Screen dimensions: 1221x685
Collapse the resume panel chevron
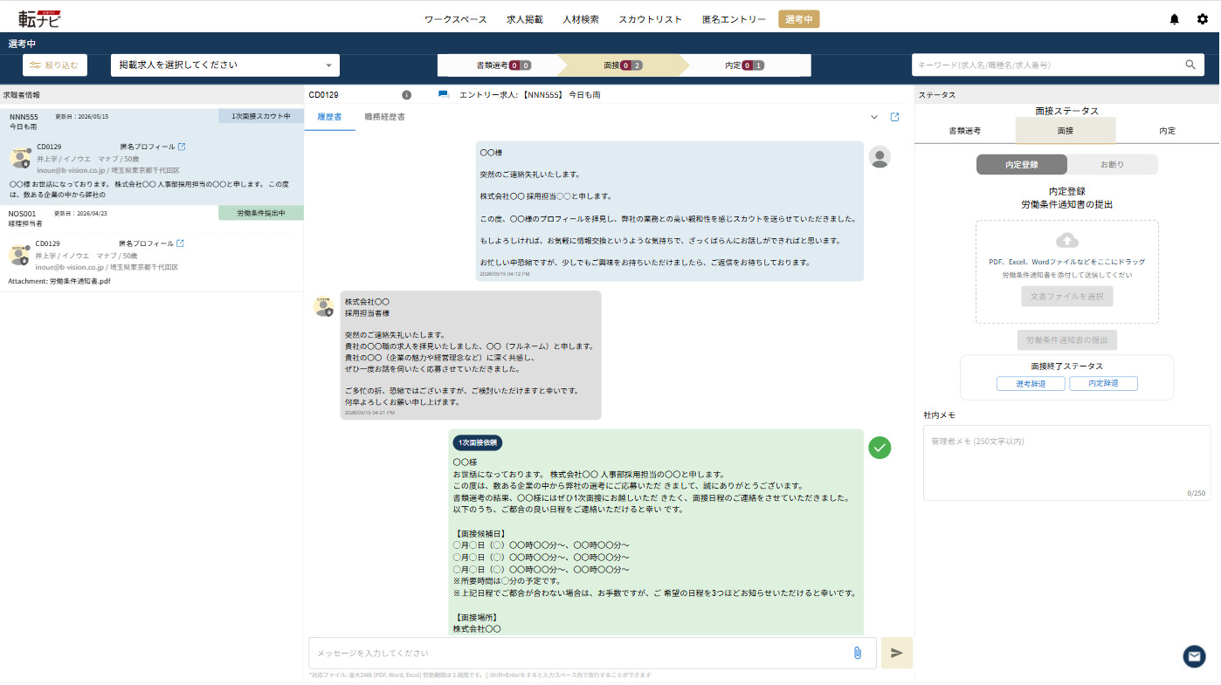(874, 117)
